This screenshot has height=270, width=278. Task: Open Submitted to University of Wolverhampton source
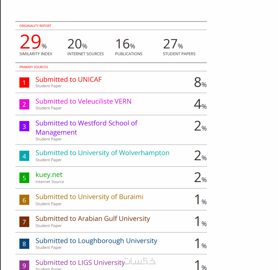(102, 153)
